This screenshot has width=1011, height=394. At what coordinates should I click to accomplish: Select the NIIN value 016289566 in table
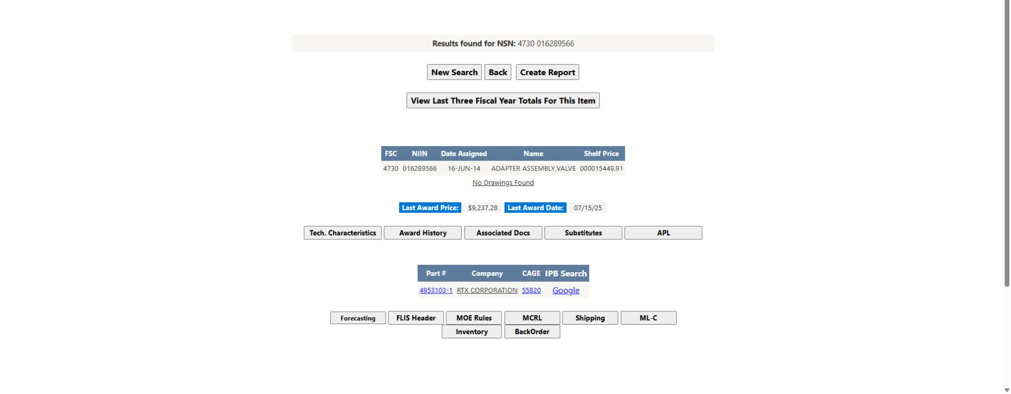(420, 169)
